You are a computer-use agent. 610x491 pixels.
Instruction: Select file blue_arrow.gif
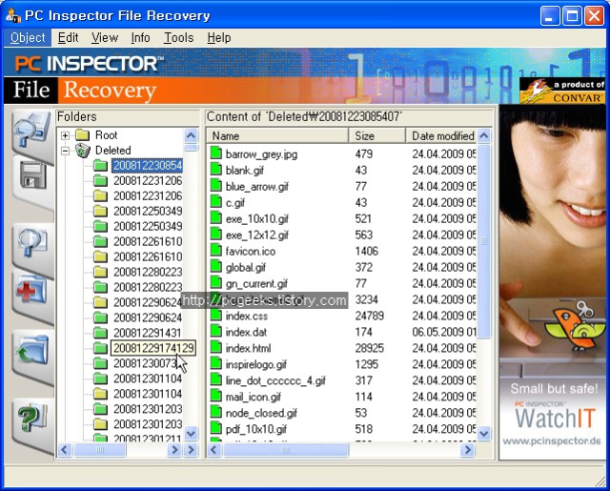257,186
